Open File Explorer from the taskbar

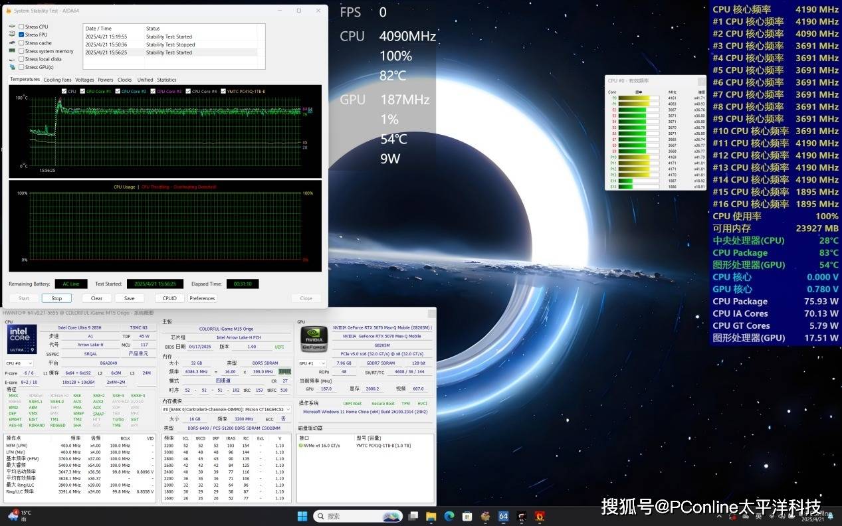(431, 516)
